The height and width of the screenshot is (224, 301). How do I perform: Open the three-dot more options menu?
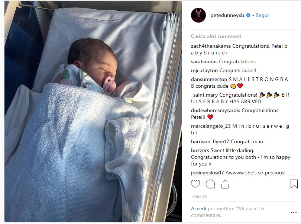(x=294, y=212)
